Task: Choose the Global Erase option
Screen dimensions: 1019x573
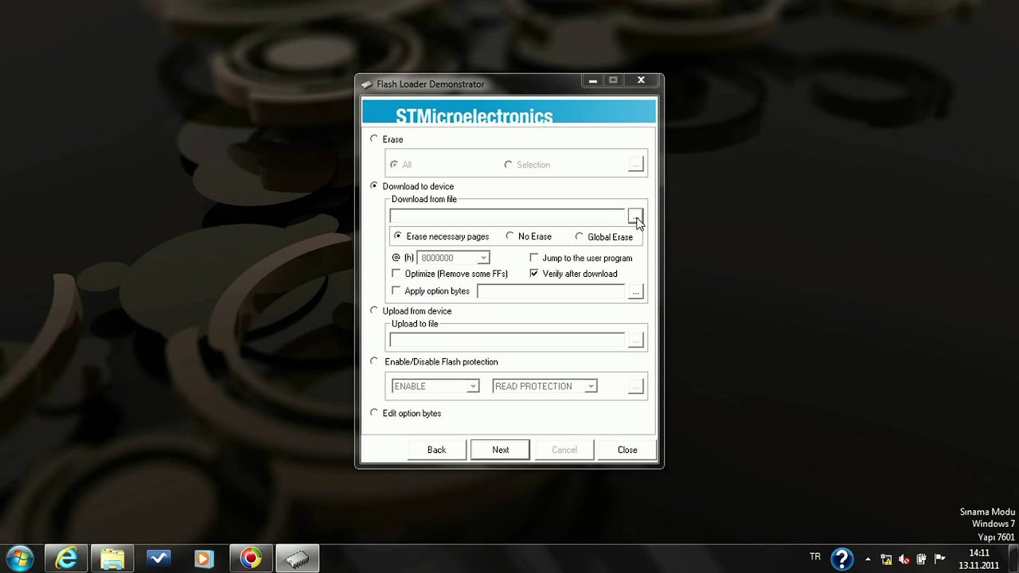Action: [x=579, y=236]
